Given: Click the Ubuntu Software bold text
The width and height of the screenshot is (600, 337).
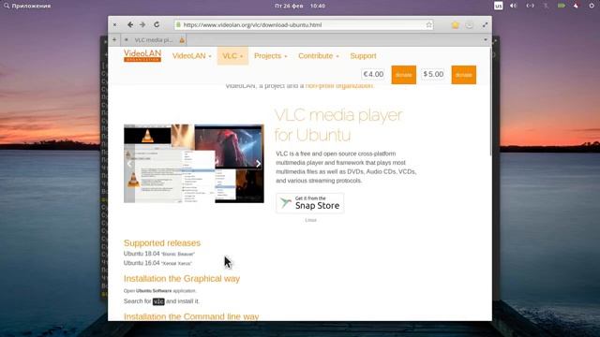Looking at the screenshot, I should point(154,291).
